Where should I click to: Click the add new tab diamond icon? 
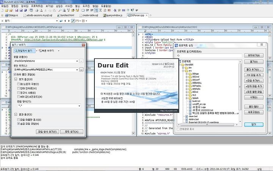(x=151, y=15)
